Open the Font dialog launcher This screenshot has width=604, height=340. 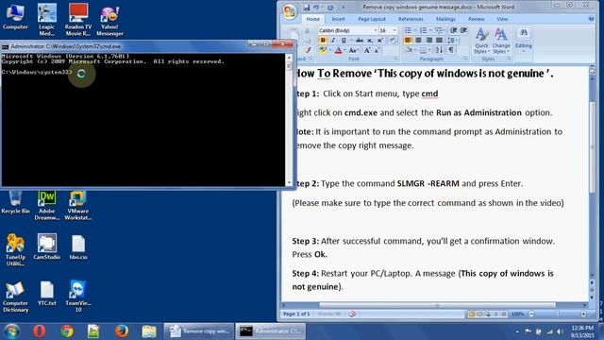395,59
